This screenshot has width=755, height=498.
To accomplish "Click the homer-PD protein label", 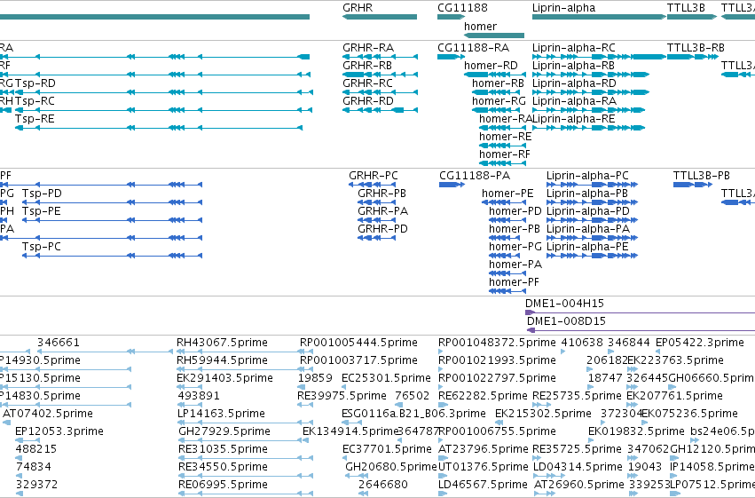I will click(515, 211).
